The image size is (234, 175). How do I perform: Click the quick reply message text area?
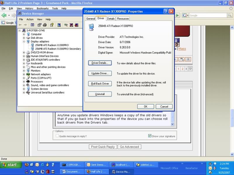113,119
